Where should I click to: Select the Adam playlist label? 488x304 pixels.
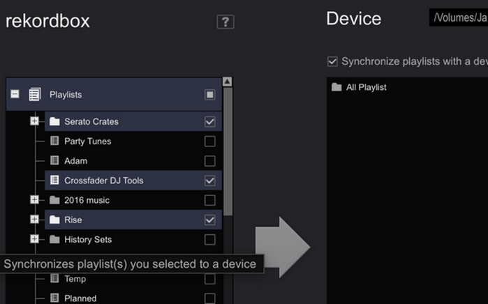pos(76,161)
